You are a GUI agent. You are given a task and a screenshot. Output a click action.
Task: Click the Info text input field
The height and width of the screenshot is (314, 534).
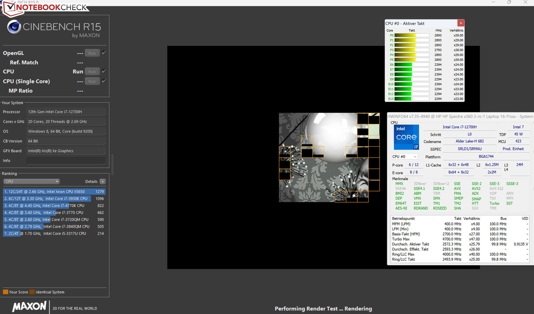(x=66, y=161)
